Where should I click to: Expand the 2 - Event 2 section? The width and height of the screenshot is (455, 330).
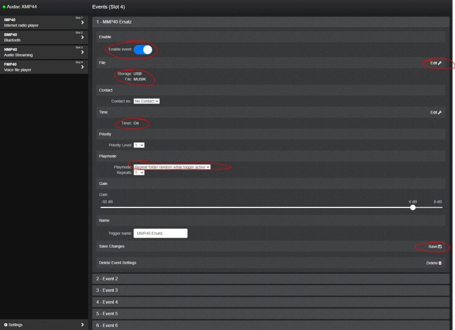[271, 279]
